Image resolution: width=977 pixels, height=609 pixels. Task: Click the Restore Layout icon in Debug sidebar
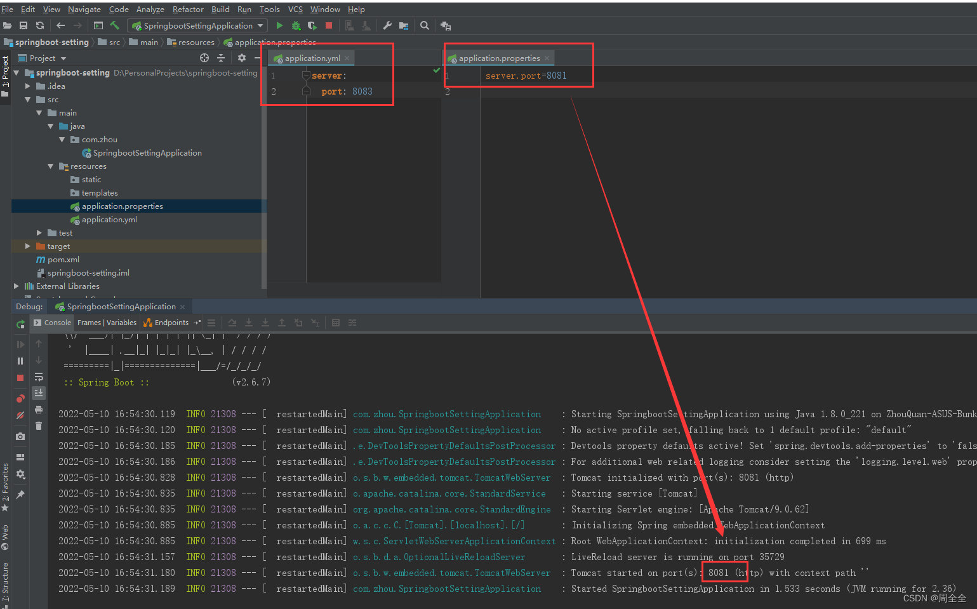pos(20,457)
